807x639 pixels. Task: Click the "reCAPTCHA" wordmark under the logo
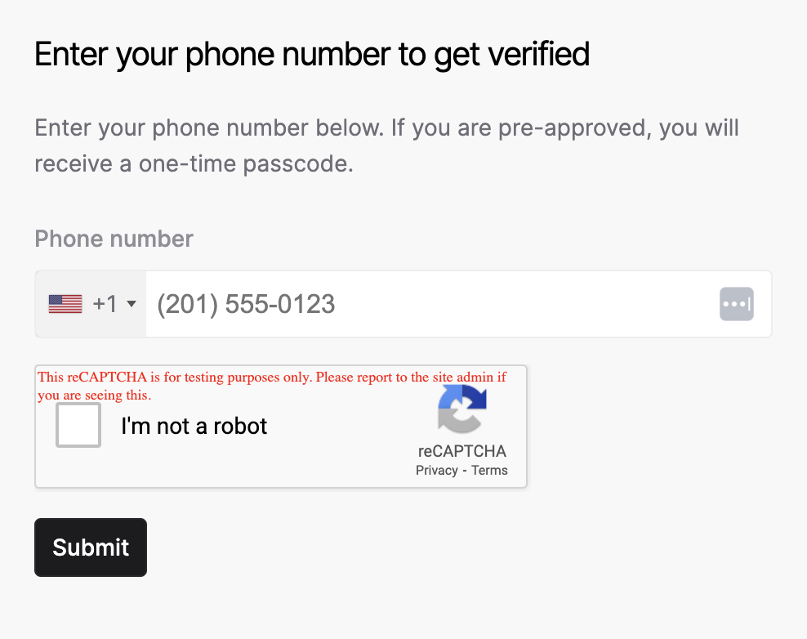462,451
